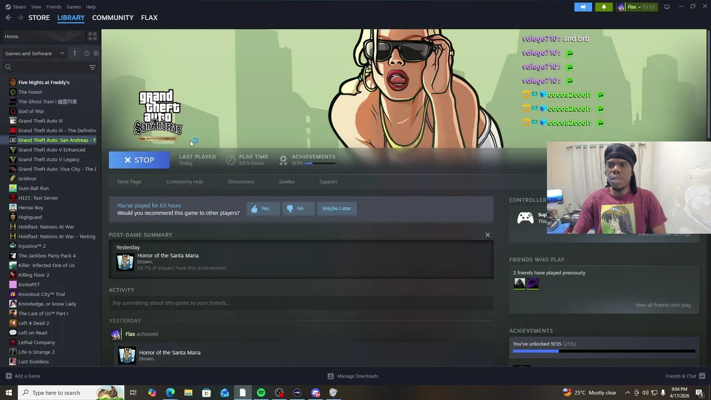Screen dimensions: 711x400
Task: Open the achievements trophy icon
Action: point(283,160)
